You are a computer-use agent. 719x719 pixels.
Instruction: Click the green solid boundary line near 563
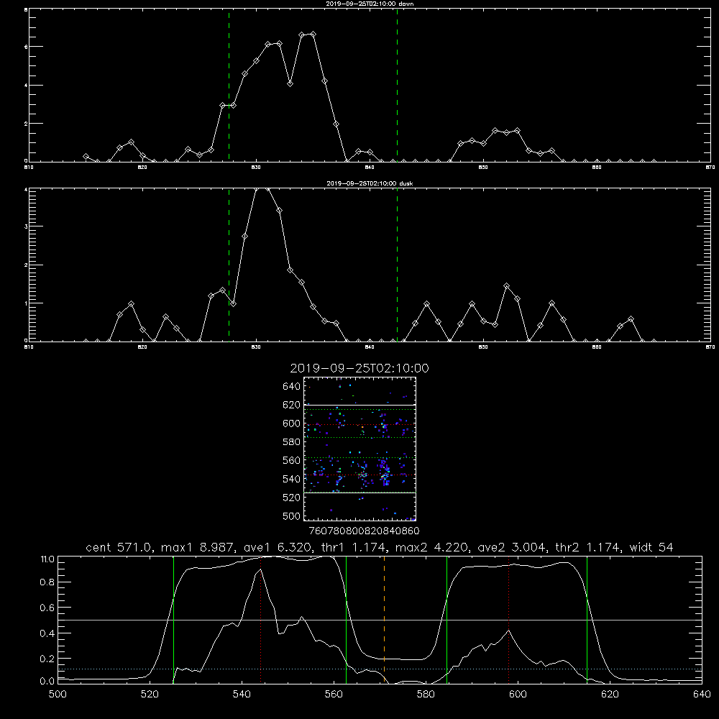coord(347,620)
